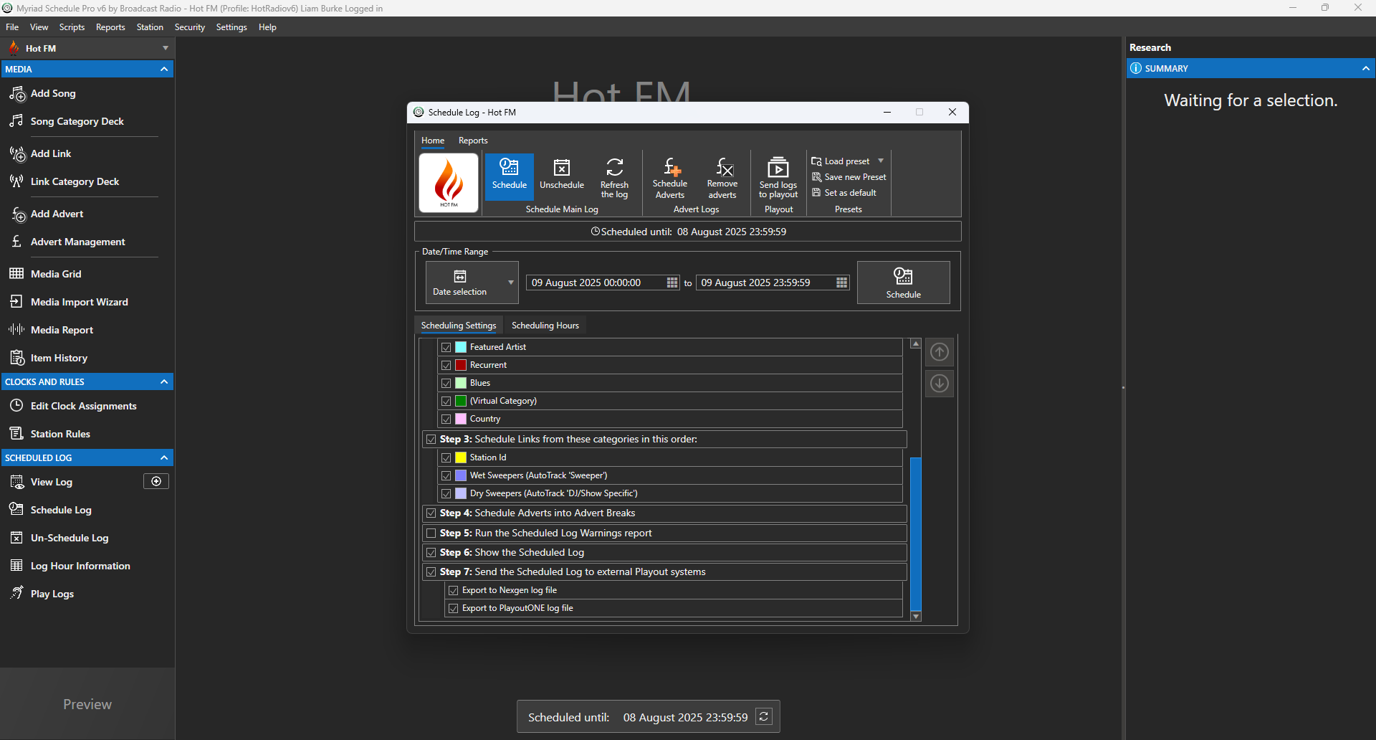
Task: Click the end date field showing 09 August 2025
Action: (x=755, y=282)
